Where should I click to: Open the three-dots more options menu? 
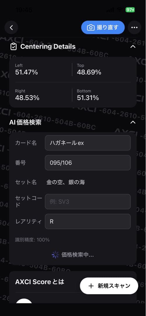[x=134, y=28]
